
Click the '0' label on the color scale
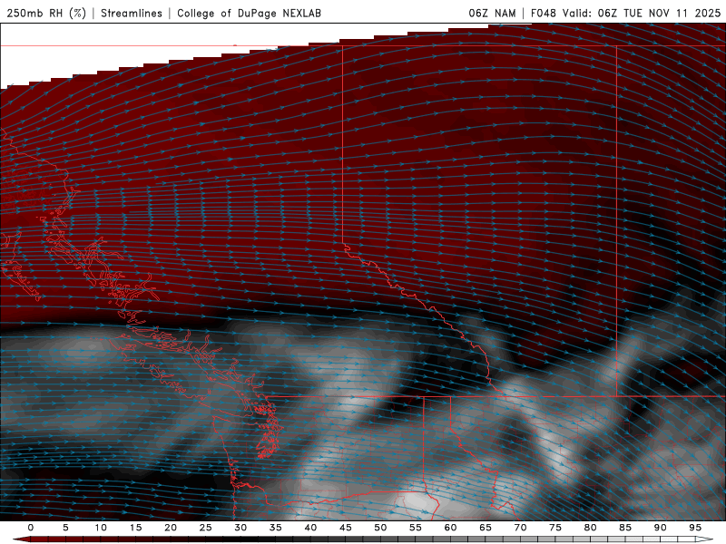[31, 528]
